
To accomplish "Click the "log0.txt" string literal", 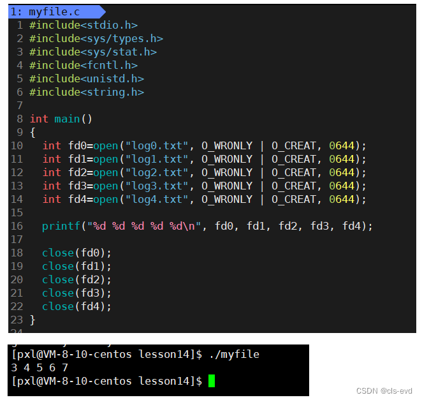I will click(157, 145).
